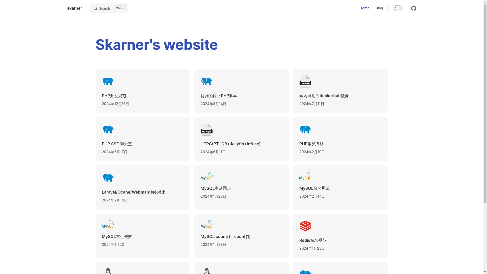The height and width of the screenshot is (274, 487).
Task: Click the PHP elephant icon on Laravel/Ocane/Webman card
Action: pyautogui.click(x=108, y=178)
